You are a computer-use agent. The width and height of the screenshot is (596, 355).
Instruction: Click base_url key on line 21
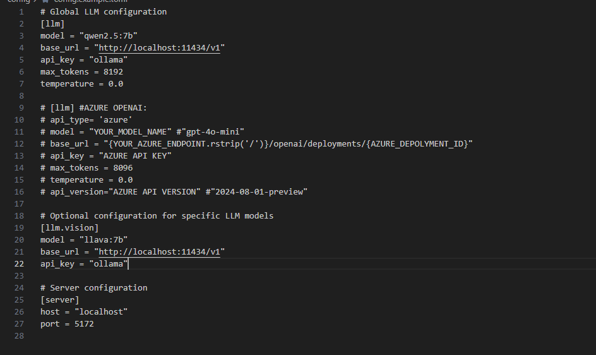(x=60, y=252)
